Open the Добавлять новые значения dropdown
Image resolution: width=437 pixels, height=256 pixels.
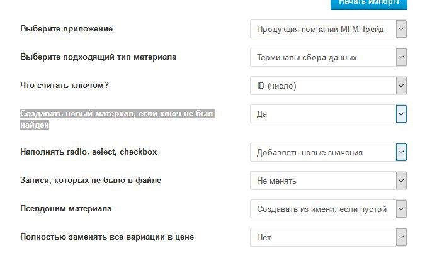[x=328, y=152]
